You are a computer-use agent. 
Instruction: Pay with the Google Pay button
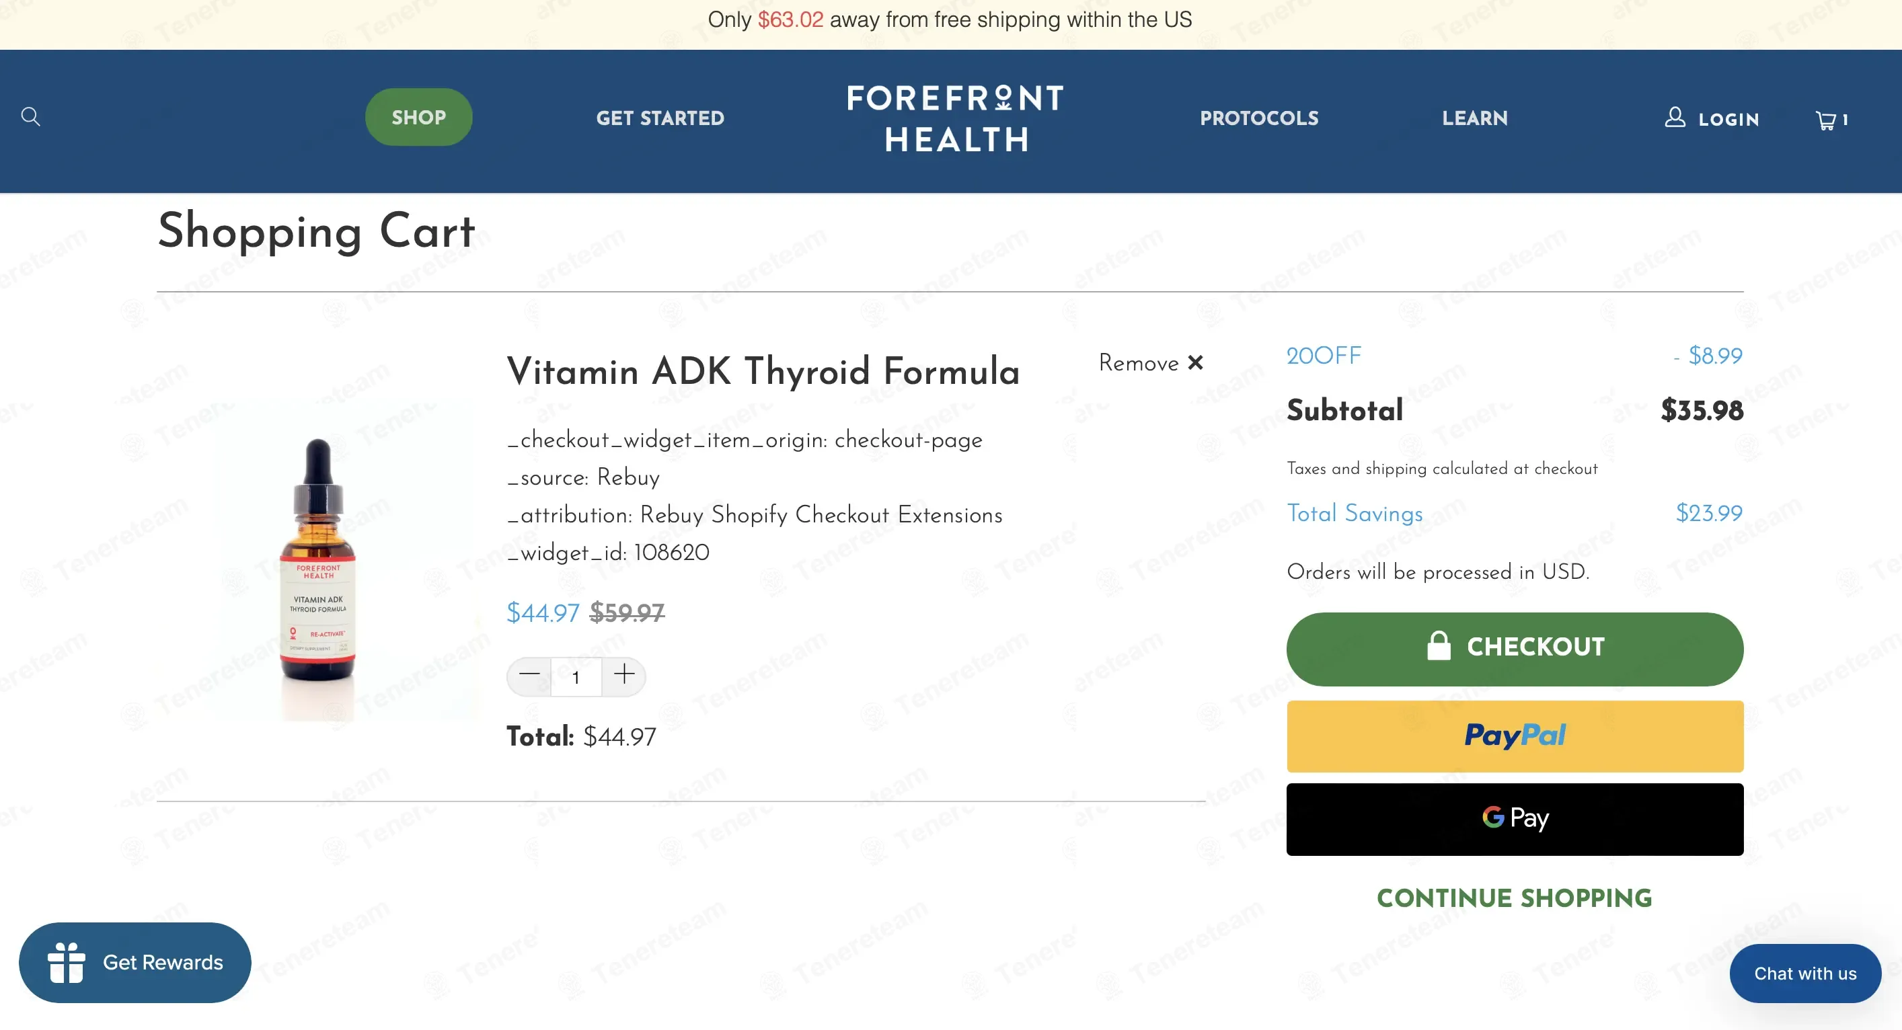(1515, 820)
